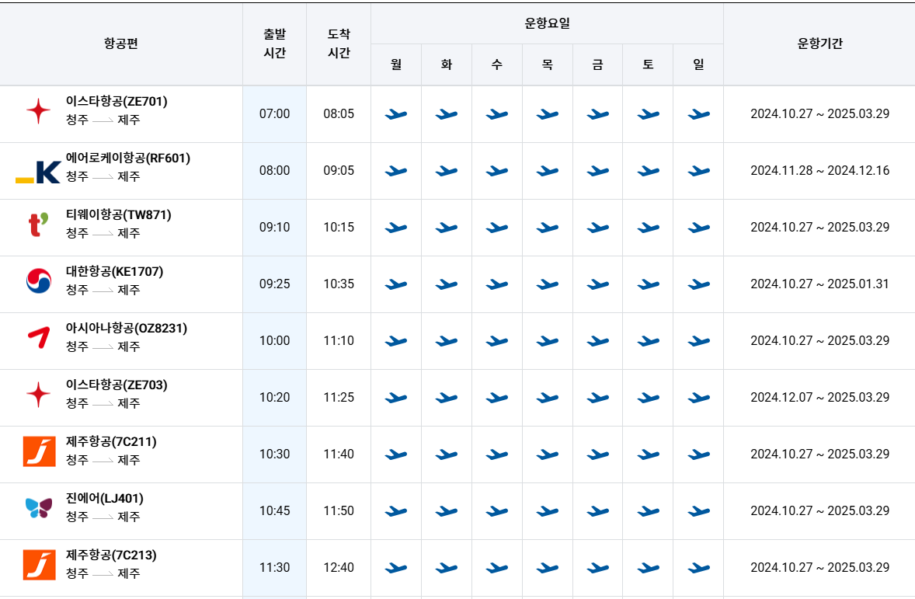Click the 도착시간 column header

coord(339,44)
